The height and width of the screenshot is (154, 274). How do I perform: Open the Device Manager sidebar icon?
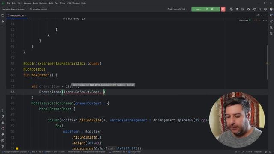tap(271, 27)
